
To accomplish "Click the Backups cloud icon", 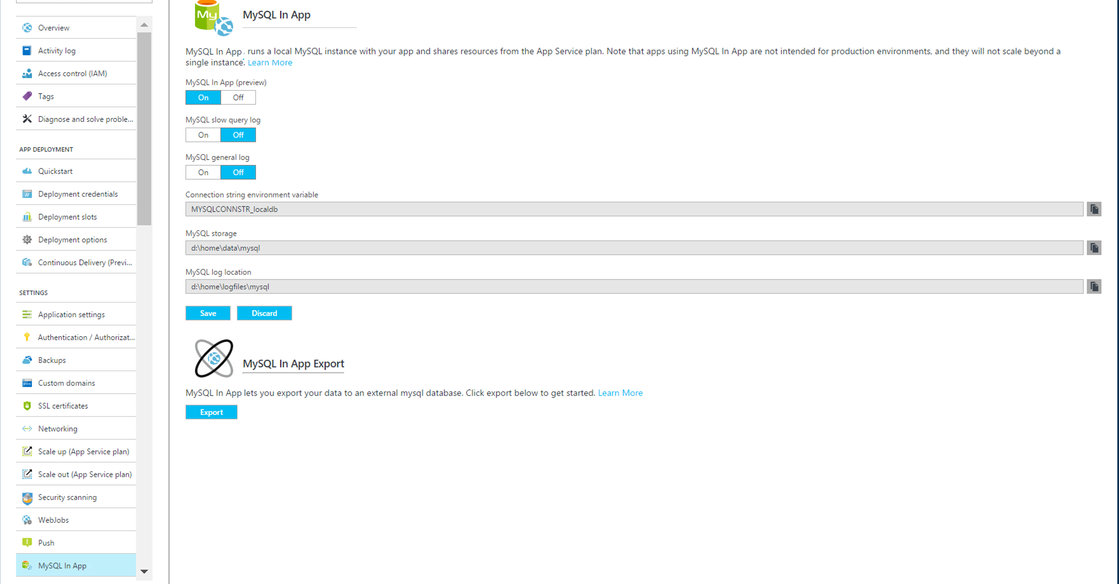I will click(x=27, y=360).
